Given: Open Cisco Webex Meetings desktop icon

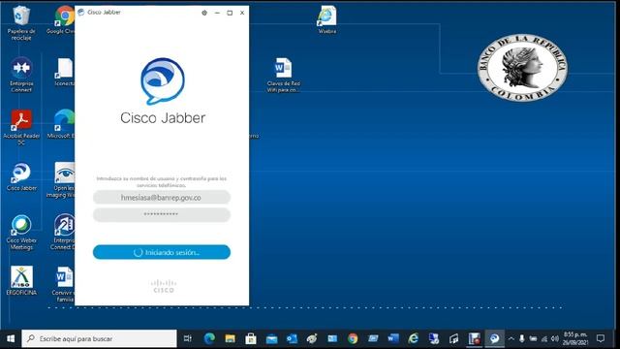Looking at the screenshot, I should point(21,233).
